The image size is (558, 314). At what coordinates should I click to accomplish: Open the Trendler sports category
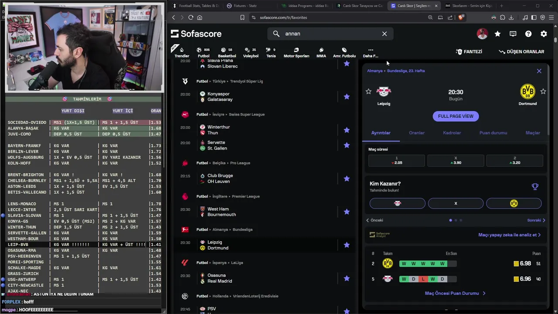click(182, 52)
